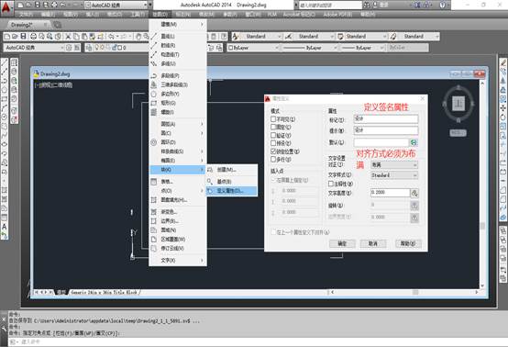
Task: Select 图案填充(H)... from the draw menu
Action: coord(178,200)
